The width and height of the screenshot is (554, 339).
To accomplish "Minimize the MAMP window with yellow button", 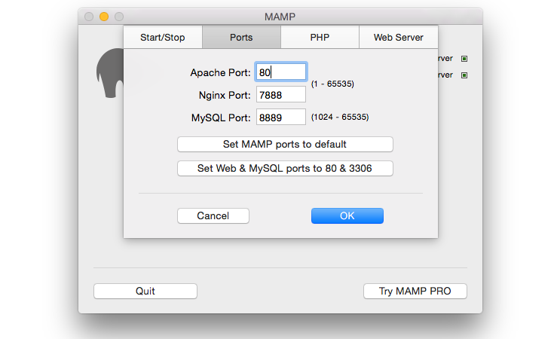I will coord(104,17).
